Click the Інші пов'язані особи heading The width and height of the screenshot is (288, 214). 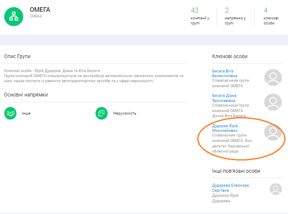tap(236, 171)
